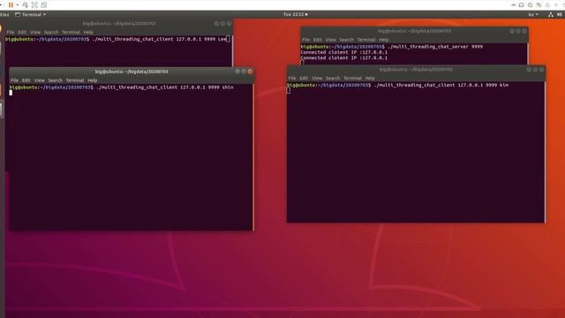Image resolution: width=565 pixels, height=318 pixels.
Task: Click the command line ending with 9999 Lee
Action: coord(117,39)
